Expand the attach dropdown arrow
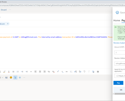 tap(3, 78)
